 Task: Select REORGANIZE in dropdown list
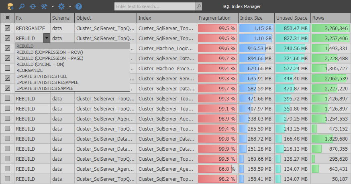pos(72,70)
